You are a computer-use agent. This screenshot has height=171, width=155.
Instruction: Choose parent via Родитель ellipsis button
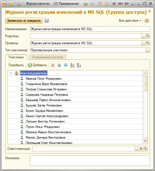143,36
